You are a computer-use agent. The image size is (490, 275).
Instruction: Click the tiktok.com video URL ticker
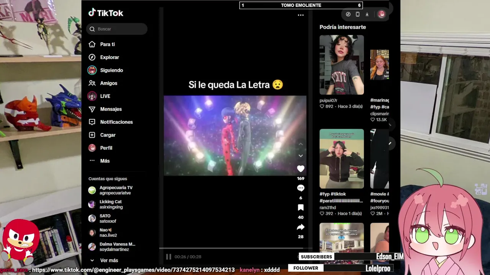pos(133,270)
